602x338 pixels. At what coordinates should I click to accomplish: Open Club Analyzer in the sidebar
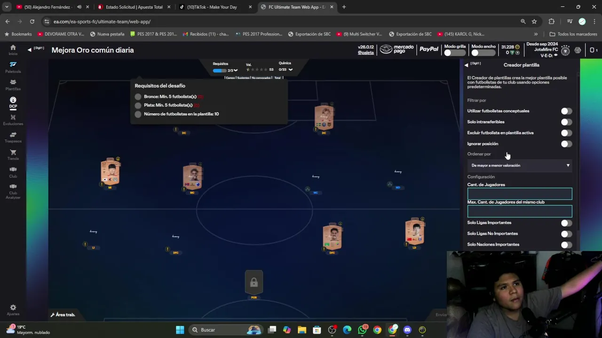click(13, 192)
